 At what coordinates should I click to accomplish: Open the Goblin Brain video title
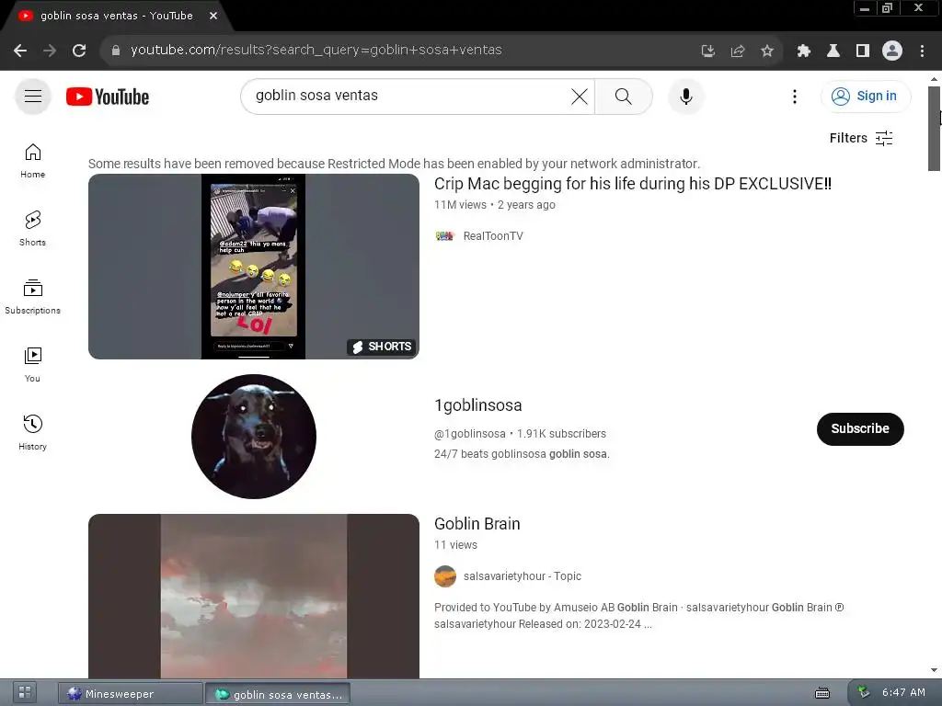(x=477, y=523)
